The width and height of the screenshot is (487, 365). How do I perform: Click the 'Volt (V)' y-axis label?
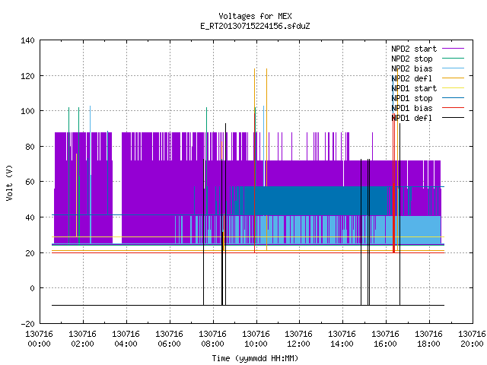(10, 182)
